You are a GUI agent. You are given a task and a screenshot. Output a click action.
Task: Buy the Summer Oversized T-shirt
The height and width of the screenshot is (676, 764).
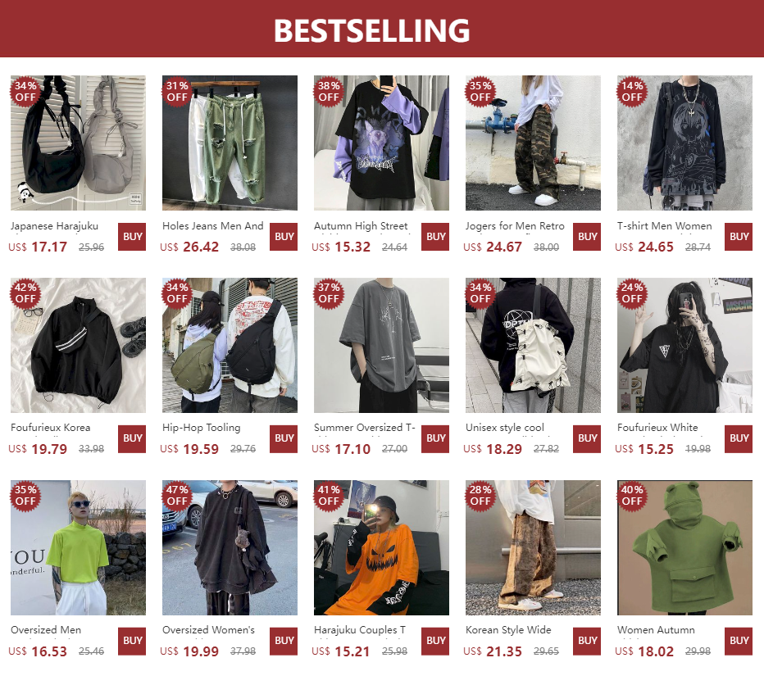(x=435, y=438)
